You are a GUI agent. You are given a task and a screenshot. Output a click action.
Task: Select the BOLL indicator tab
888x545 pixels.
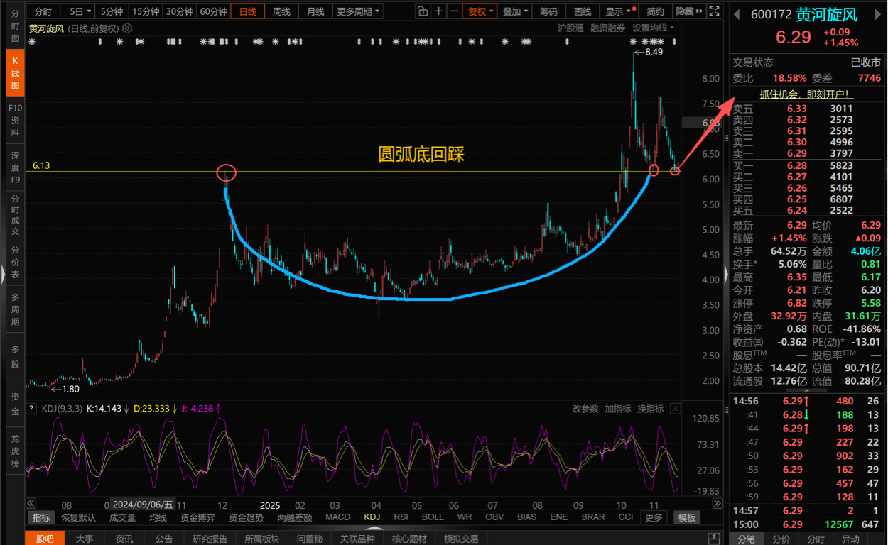pos(433,517)
